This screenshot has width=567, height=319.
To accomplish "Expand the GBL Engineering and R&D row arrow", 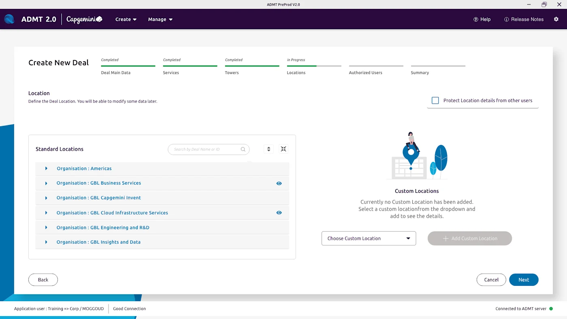I will 46,228.
